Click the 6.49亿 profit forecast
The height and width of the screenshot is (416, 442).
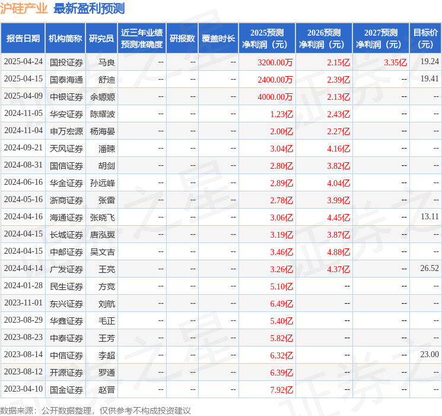(x=282, y=304)
